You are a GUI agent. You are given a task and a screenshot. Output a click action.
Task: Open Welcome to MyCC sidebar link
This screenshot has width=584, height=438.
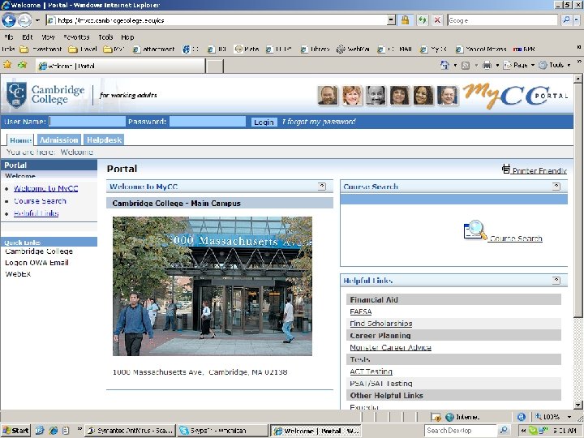(45, 188)
